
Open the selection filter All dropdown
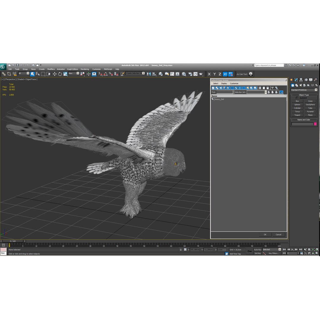[24, 73]
